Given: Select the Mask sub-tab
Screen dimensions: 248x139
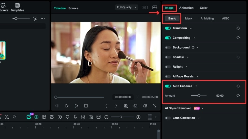Looking at the screenshot, I should 188,19.
